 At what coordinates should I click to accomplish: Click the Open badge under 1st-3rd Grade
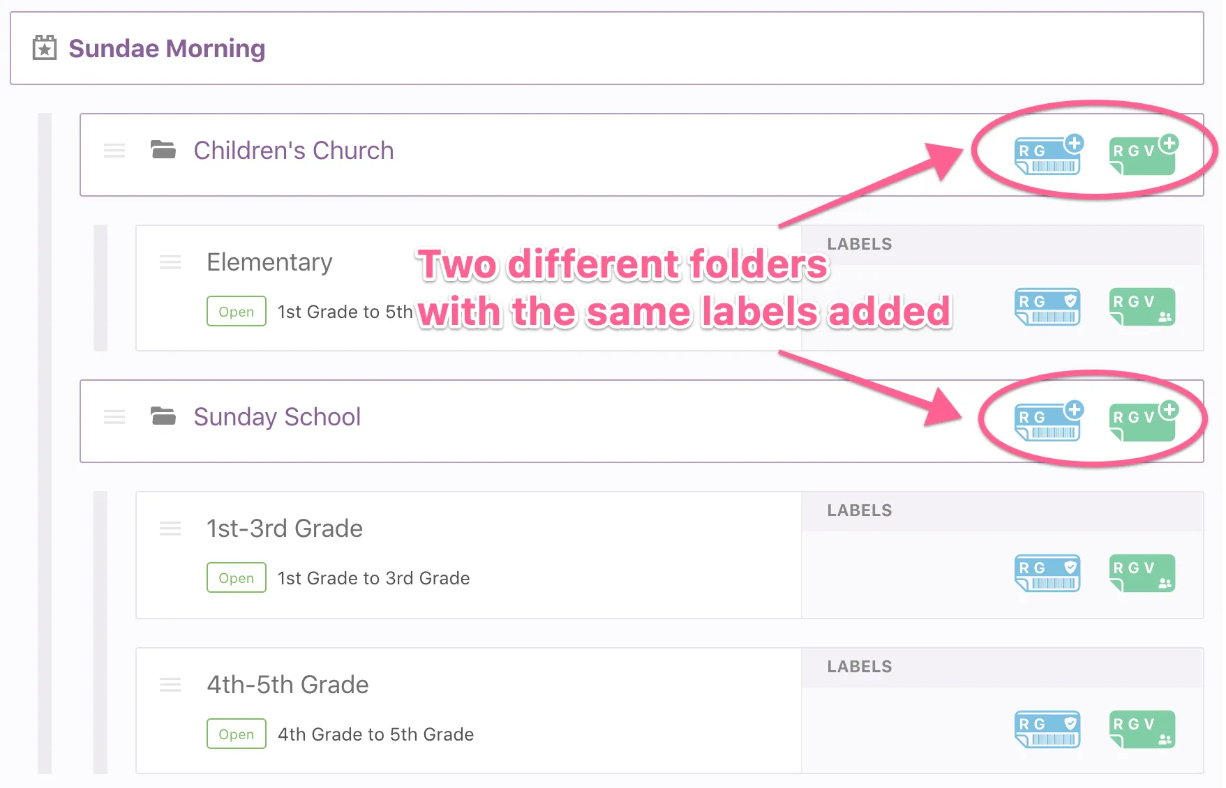236,578
